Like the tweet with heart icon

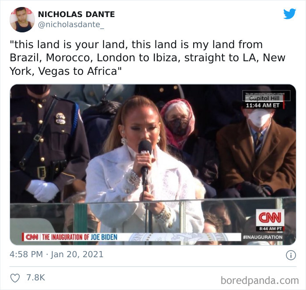(x=15, y=278)
